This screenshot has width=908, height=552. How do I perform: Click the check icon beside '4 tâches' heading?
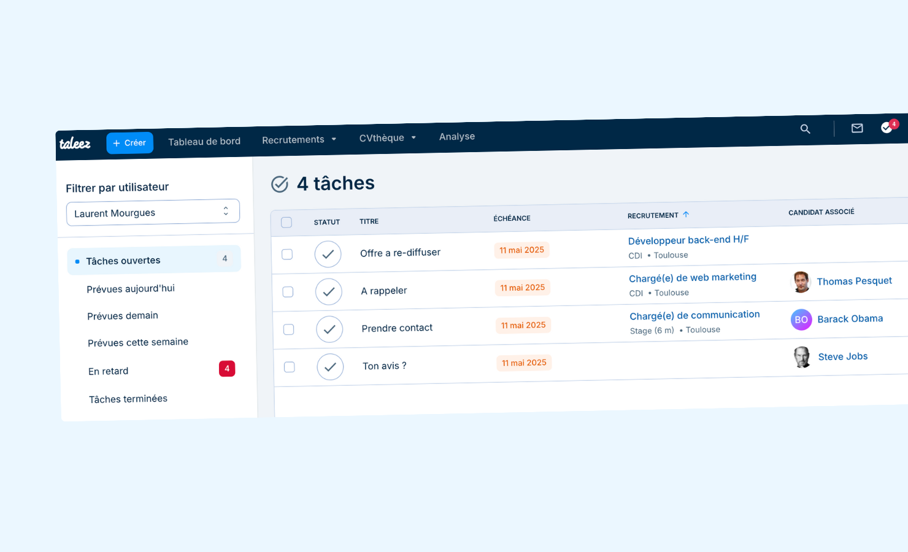280,184
